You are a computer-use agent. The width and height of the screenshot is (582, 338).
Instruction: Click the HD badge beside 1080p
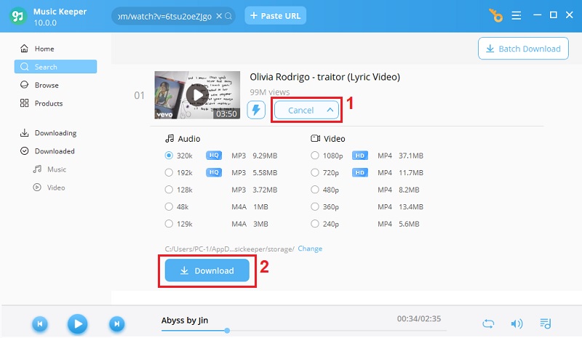click(360, 156)
